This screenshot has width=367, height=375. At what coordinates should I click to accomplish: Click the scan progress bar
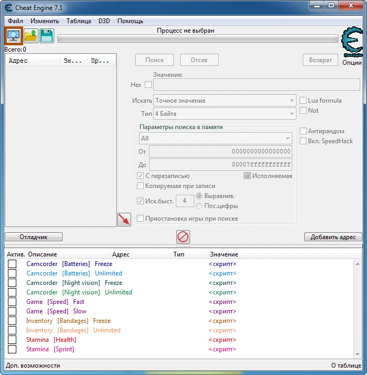(x=198, y=39)
